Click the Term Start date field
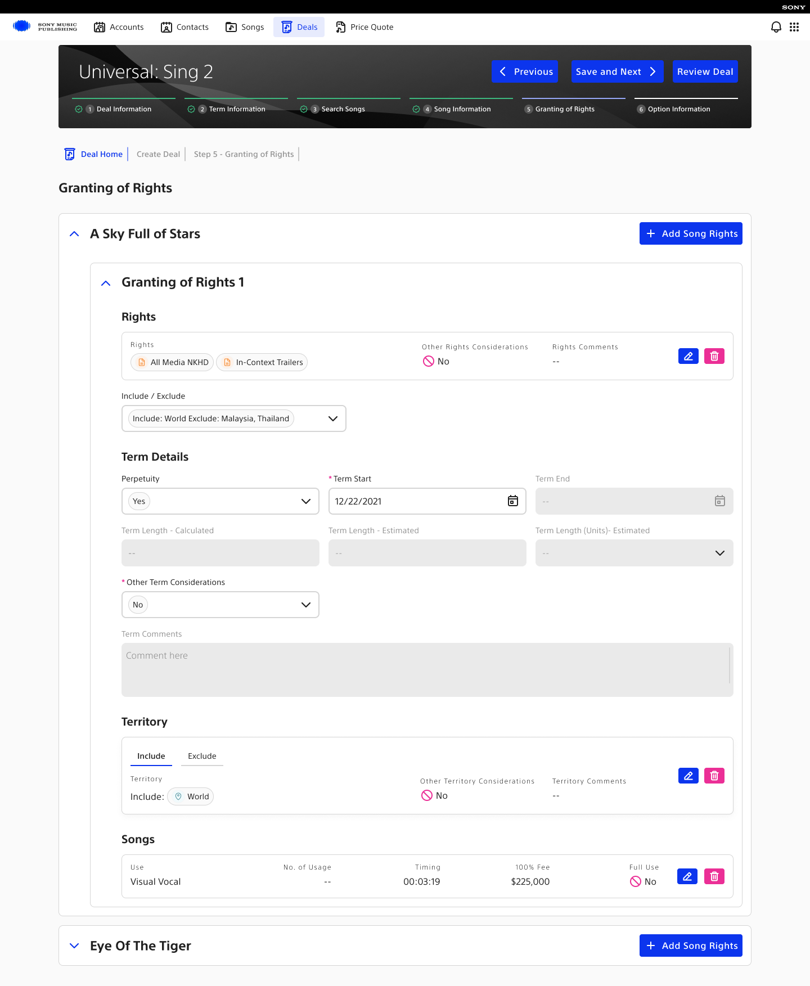The width and height of the screenshot is (810, 986). pos(427,501)
